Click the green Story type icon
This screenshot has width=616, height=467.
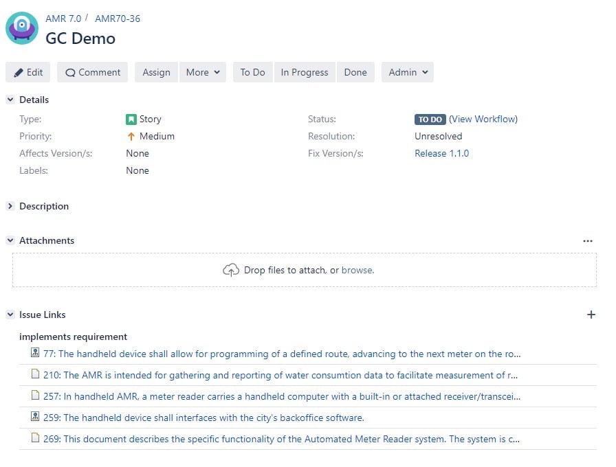(x=131, y=119)
